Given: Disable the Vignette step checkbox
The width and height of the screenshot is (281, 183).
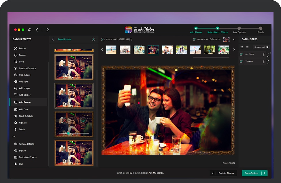Looking at the screenshot, I should click(x=241, y=61).
